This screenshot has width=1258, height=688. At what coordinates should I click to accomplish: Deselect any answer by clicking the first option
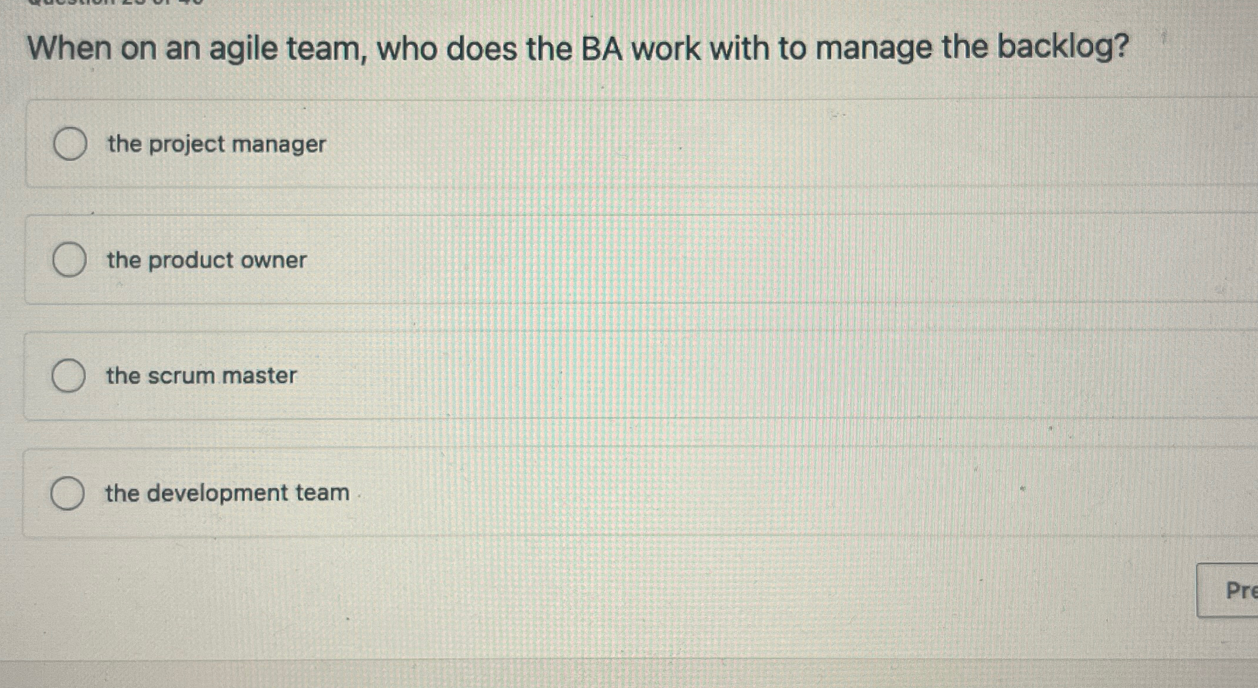coord(72,144)
